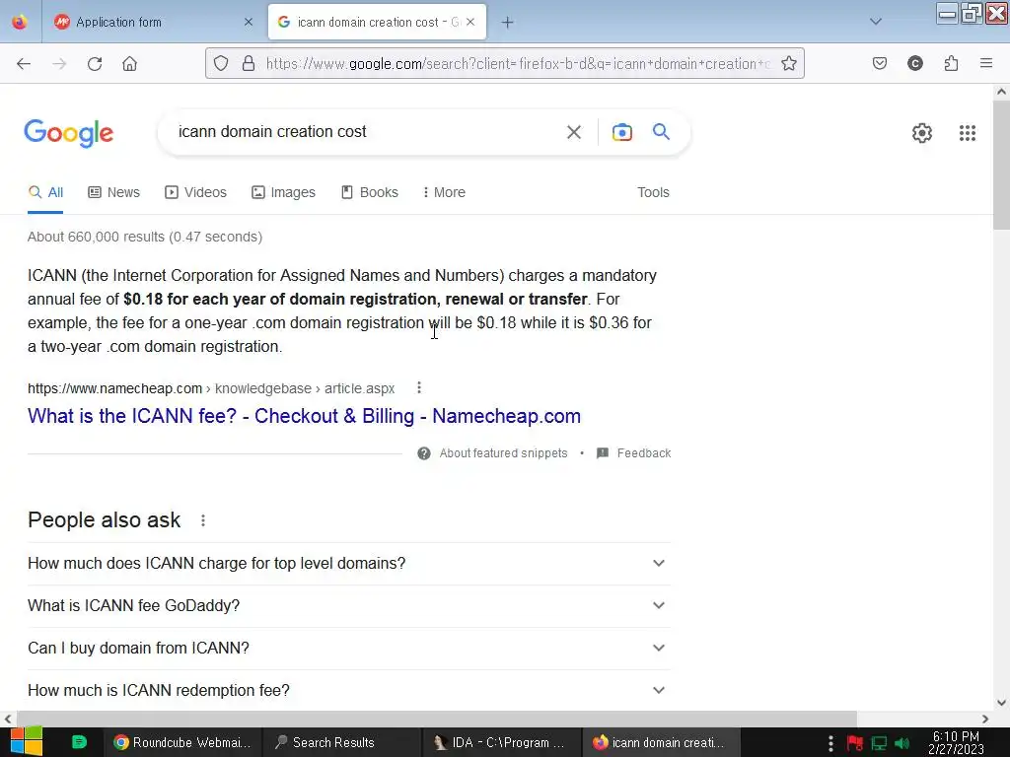1010x757 pixels.
Task: Open the Tools search options button
Action: (x=653, y=192)
